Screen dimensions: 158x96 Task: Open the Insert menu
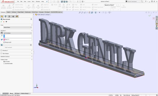(29, 2)
